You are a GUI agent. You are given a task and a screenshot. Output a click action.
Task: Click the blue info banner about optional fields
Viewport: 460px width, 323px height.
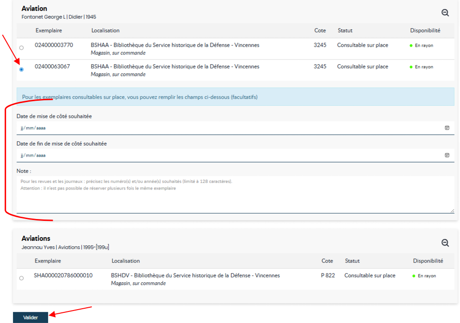[235, 97]
